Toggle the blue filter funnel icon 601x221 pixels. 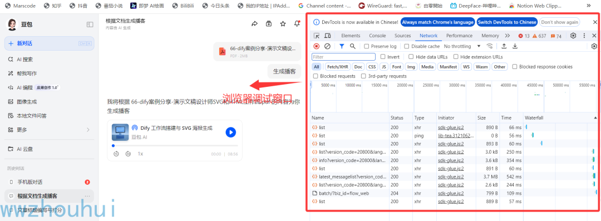click(x=342, y=46)
